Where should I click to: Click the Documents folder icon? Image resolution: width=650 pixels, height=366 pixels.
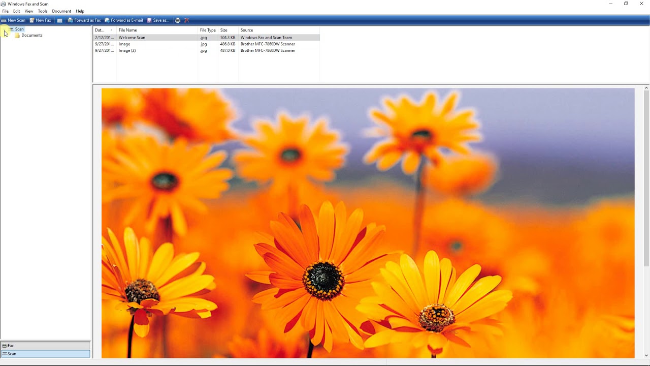point(17,36)
